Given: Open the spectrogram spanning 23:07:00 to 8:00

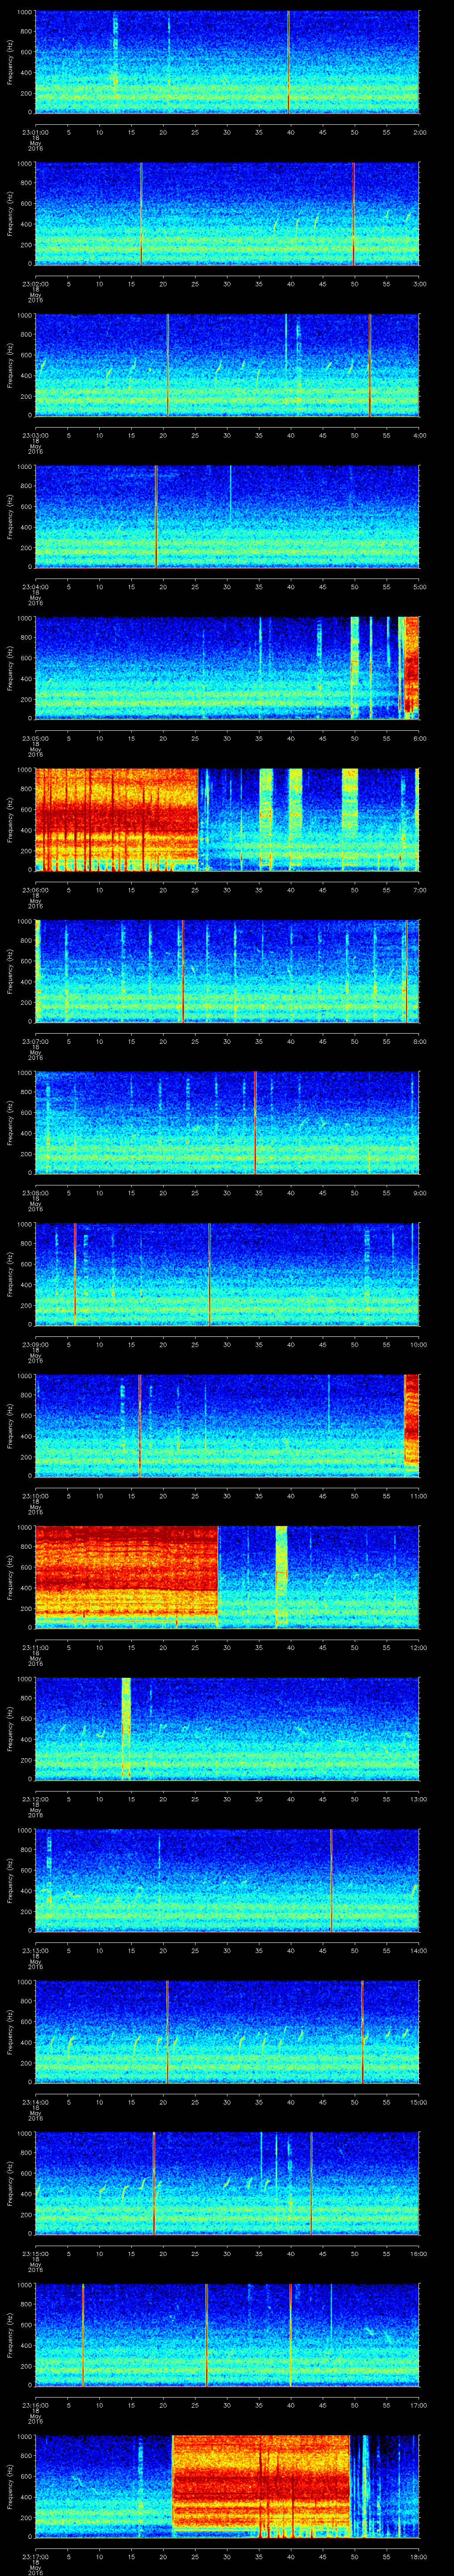Looking at the screenshot, I should pos(227,971).
